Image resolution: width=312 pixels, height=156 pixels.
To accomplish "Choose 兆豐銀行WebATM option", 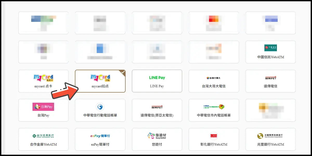I will click(271, 139).
